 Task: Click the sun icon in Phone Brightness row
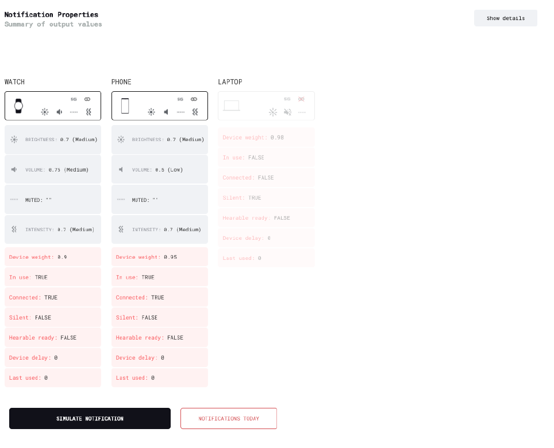[121, 140]
